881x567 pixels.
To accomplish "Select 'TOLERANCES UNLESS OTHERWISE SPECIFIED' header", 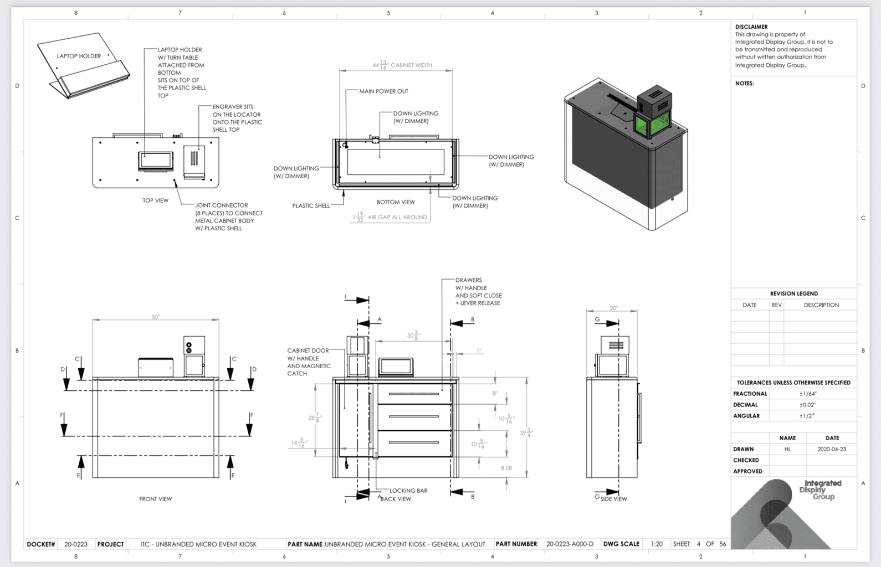I will (x=793, y=383).
